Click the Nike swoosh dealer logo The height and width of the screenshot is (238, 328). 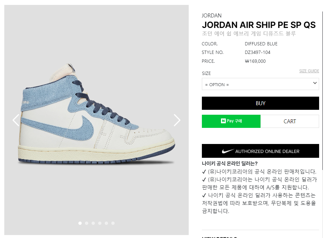(228, 151)
